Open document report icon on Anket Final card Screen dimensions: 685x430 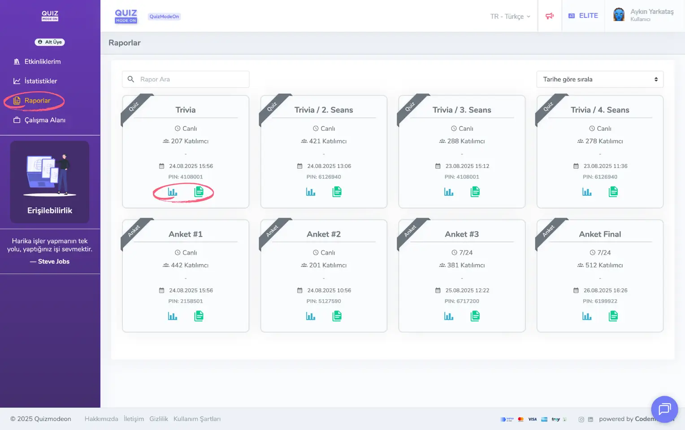(613, 316)
